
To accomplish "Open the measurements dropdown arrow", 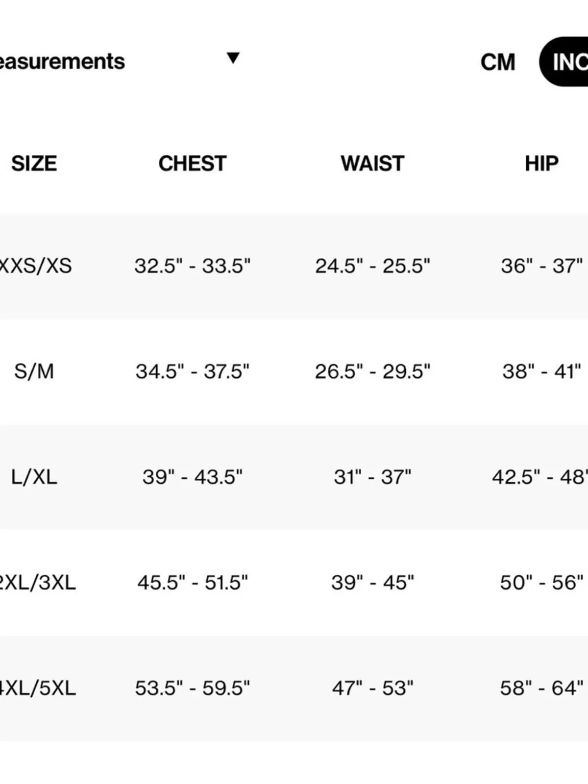I will (233, 58).
